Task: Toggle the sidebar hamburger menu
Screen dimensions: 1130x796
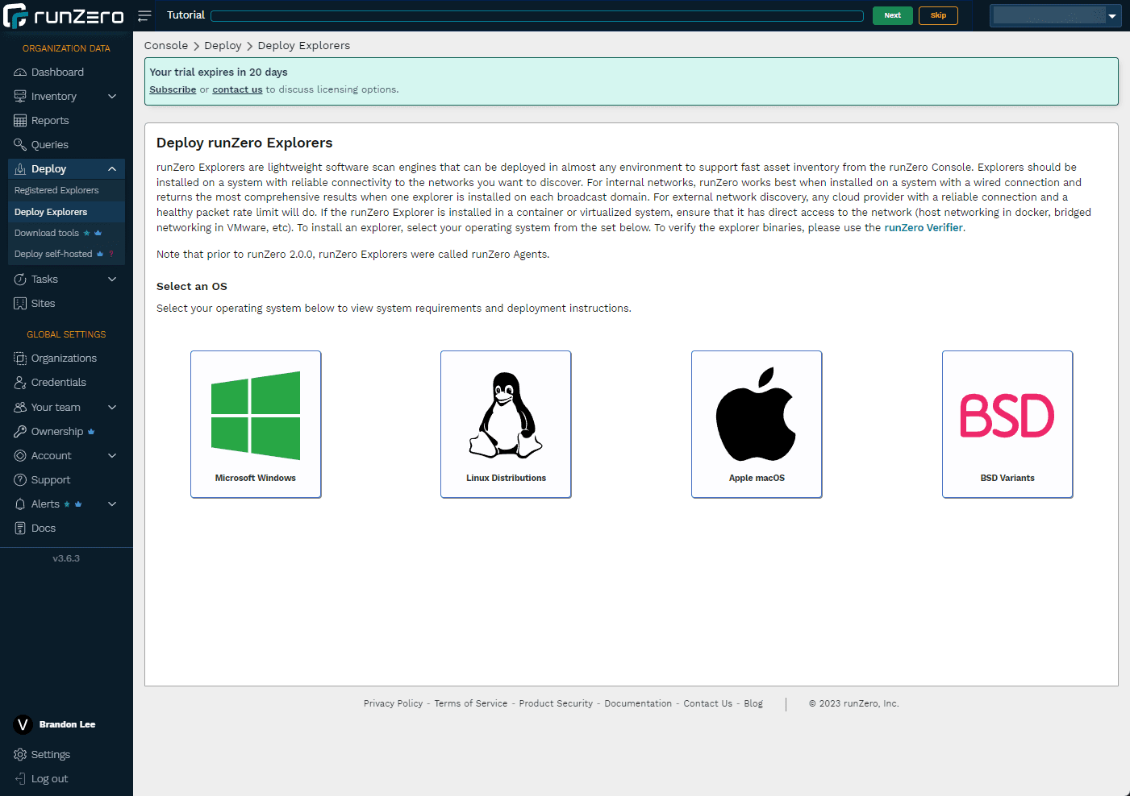Action: [x=144, y=15]
